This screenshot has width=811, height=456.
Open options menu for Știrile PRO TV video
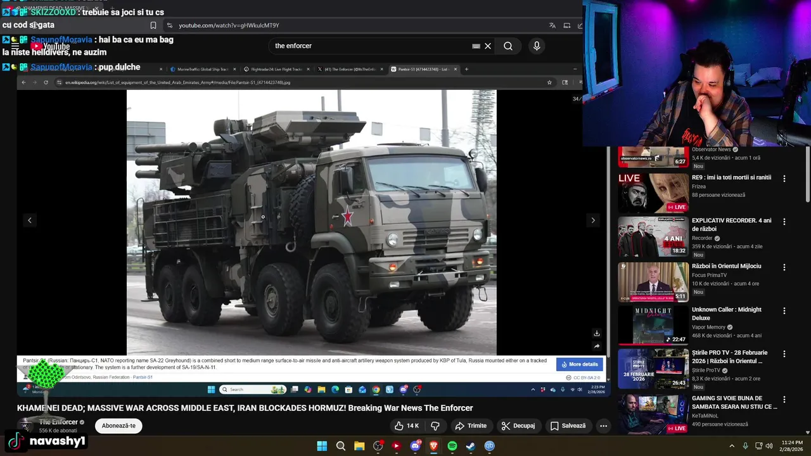click(x=784, y=354)
